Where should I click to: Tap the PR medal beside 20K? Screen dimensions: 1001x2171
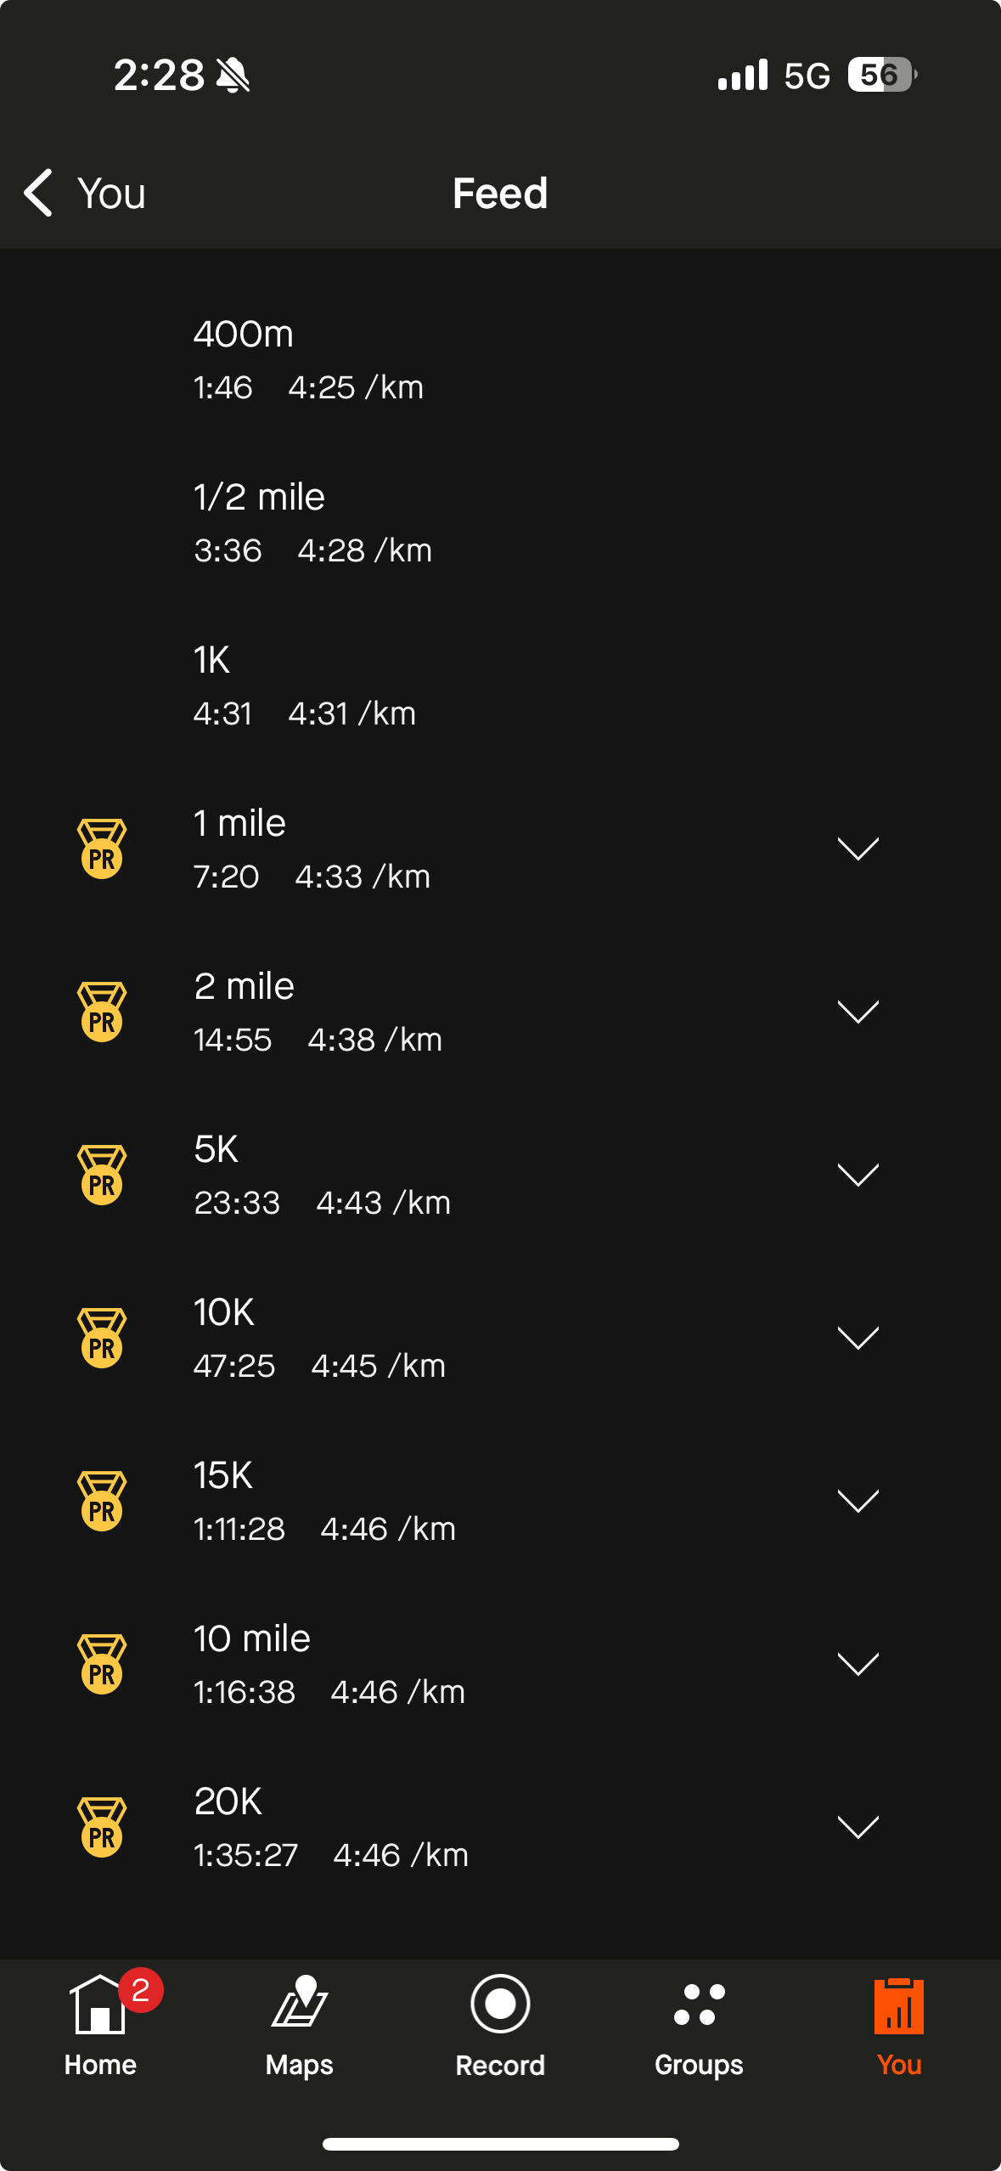[102, 1827]
